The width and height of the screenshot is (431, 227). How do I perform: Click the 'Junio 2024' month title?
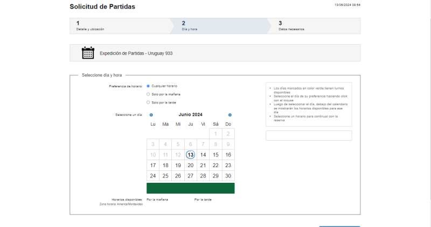(x=190, y=115)
